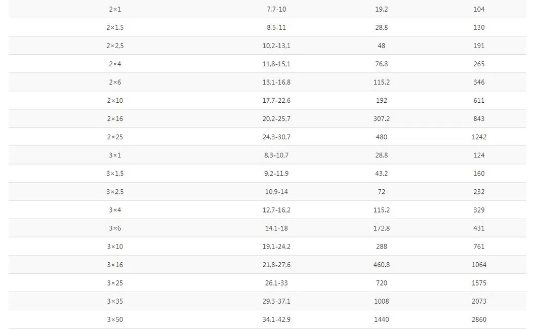The height and width of the screenshot is (329, 536).
Task: Select the 307.2 value cell
Action: click(x=381, y=118)
